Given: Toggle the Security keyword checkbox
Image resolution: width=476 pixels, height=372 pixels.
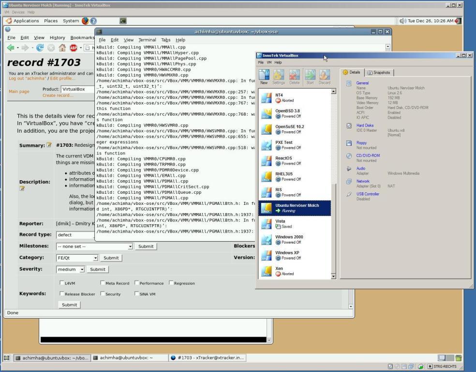Looking at the screenshot, I should (103, 294).
